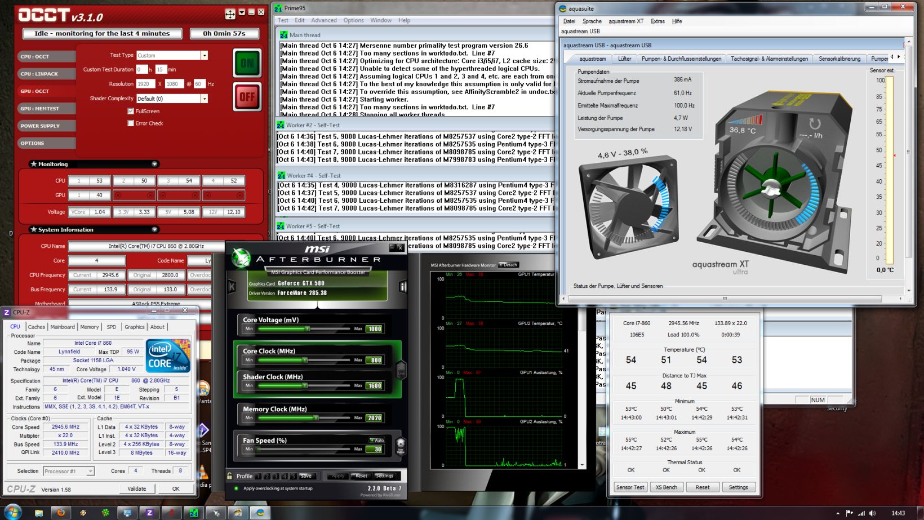Switch to the CPU-Z Mainboard tab

pos(63,327)
